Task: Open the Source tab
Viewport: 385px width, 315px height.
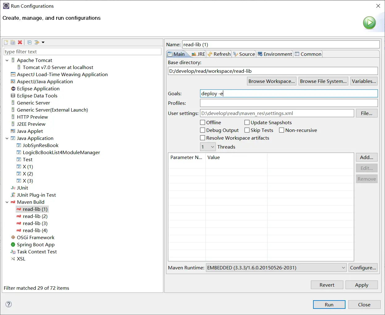Action: pyautogui.click(x=244, y=54)
